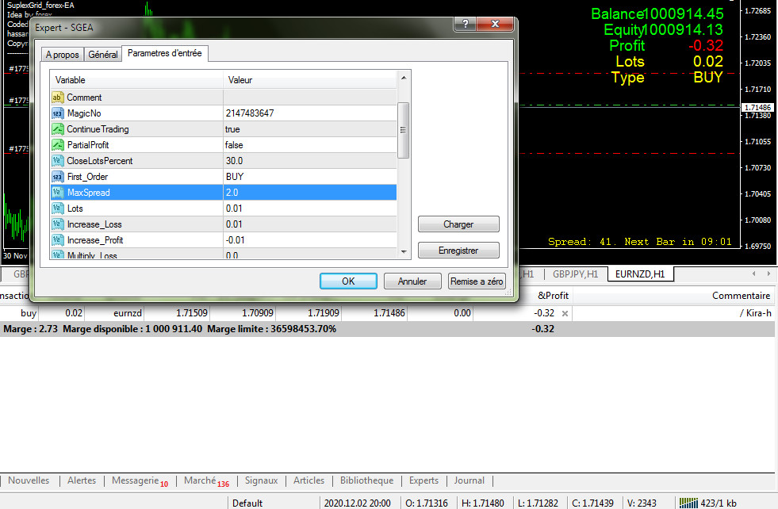Switch to the GBPJPY,H1 chart tab
The width and height of the screenshot is (778, 509).
pyautogui.click(x=576, y=274)
